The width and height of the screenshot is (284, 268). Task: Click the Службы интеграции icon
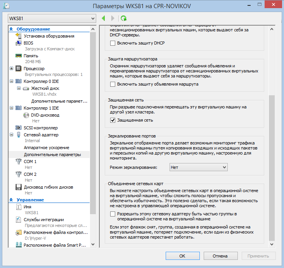click(18, 220)
